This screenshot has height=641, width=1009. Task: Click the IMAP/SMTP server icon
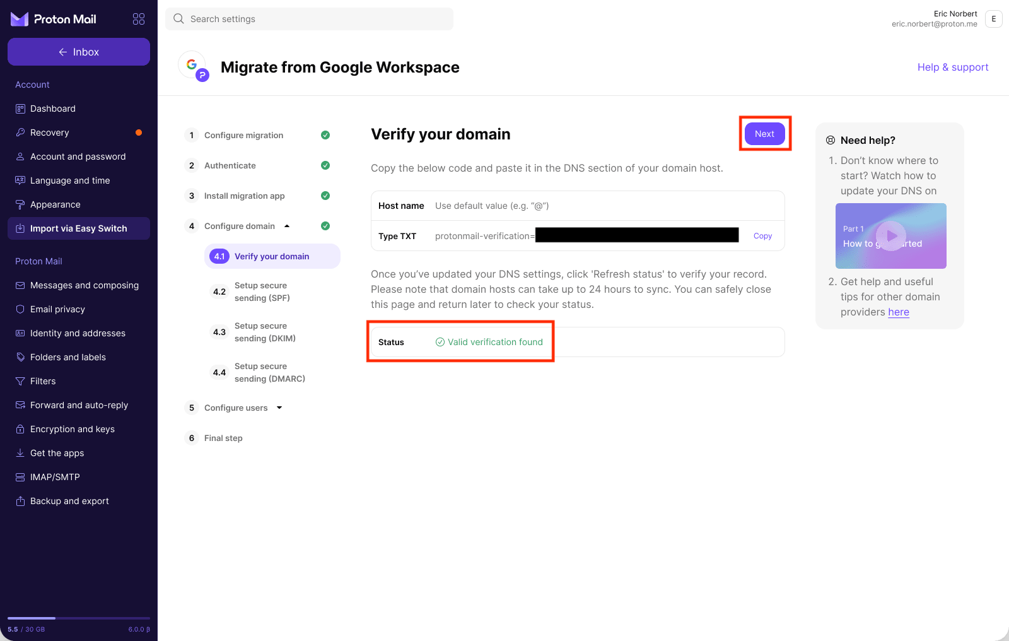point(20,477)
